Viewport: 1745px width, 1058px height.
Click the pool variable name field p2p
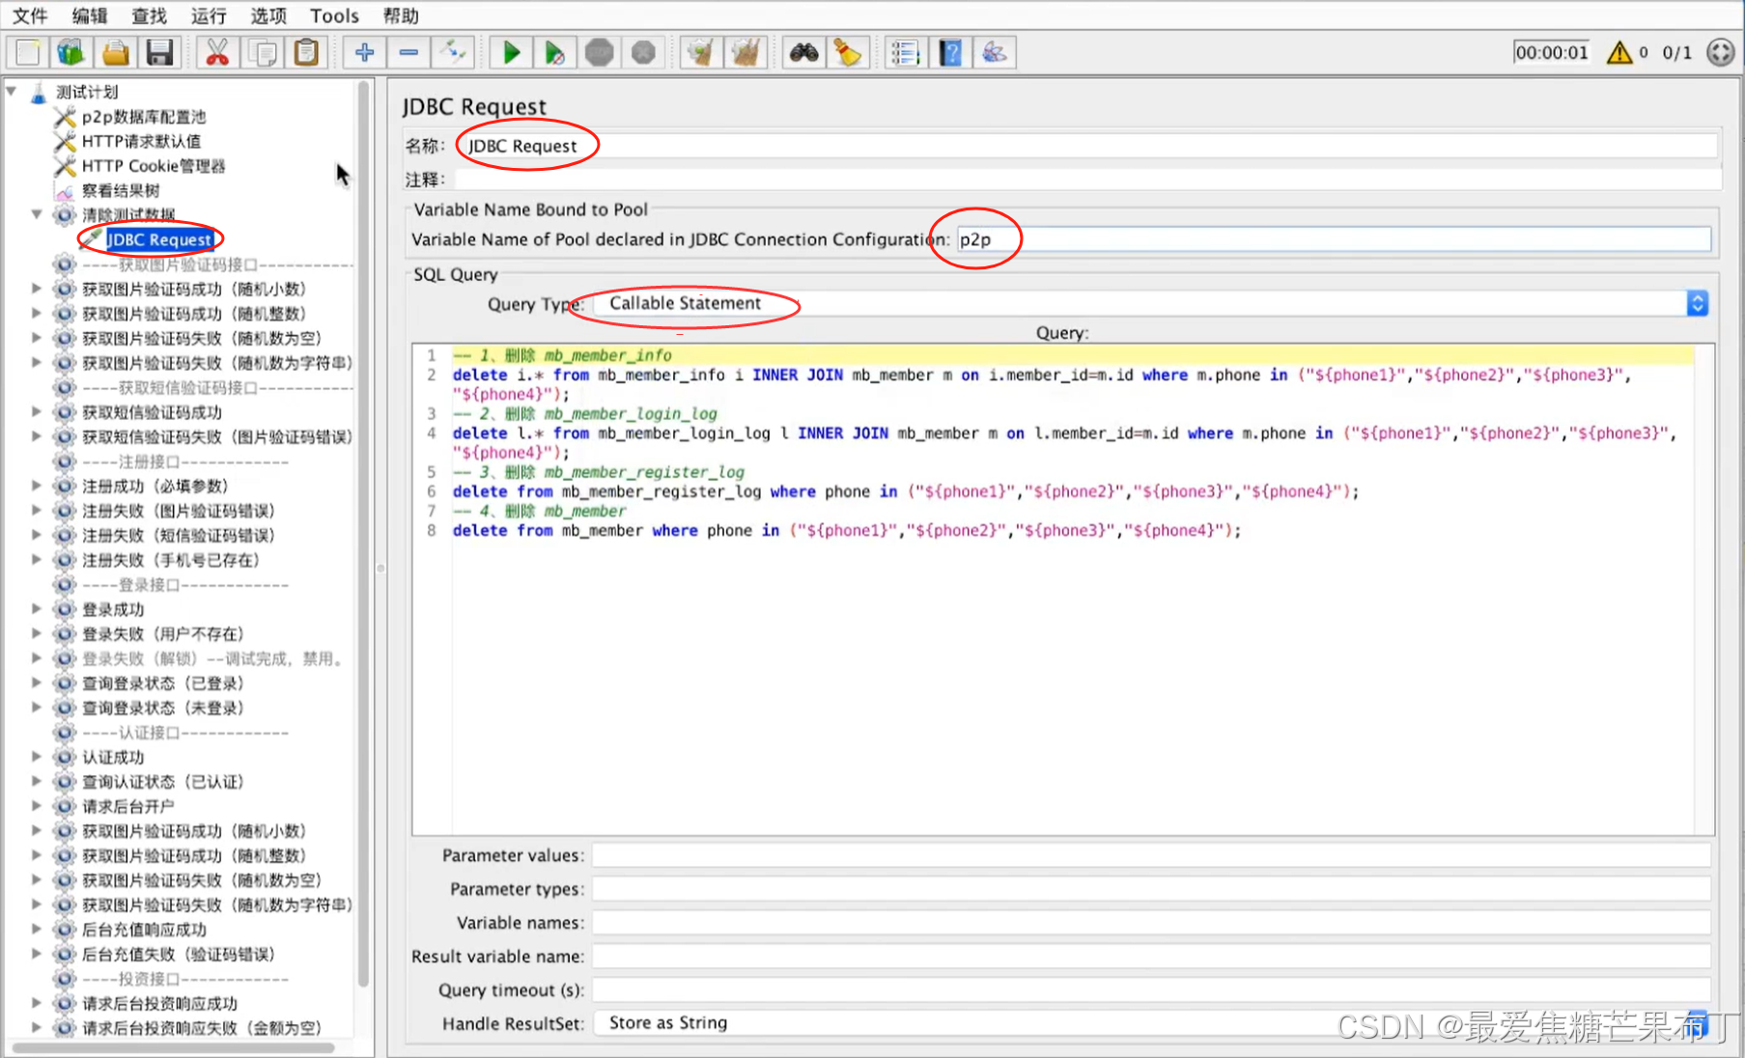point(1333,239)
